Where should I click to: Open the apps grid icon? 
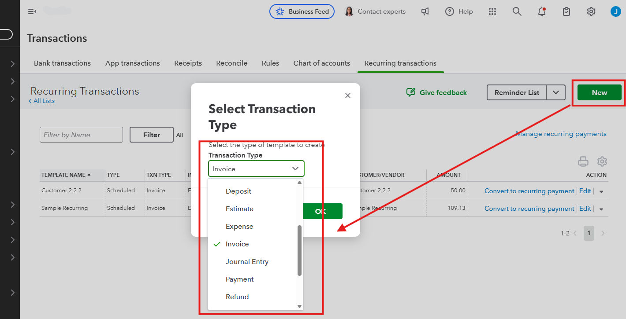point(492,11)
